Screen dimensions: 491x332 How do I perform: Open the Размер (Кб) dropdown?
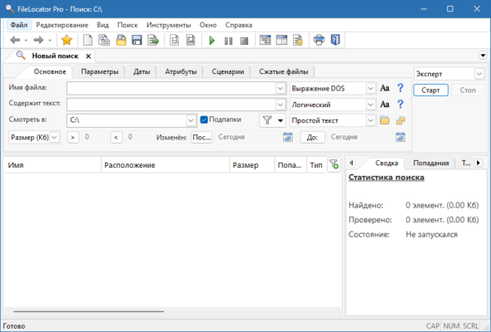tap(54, 137)
